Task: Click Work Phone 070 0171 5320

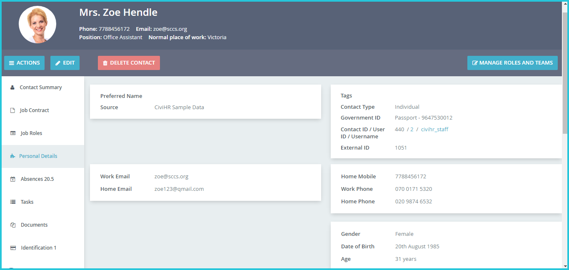Action: (x=414, y=189)
